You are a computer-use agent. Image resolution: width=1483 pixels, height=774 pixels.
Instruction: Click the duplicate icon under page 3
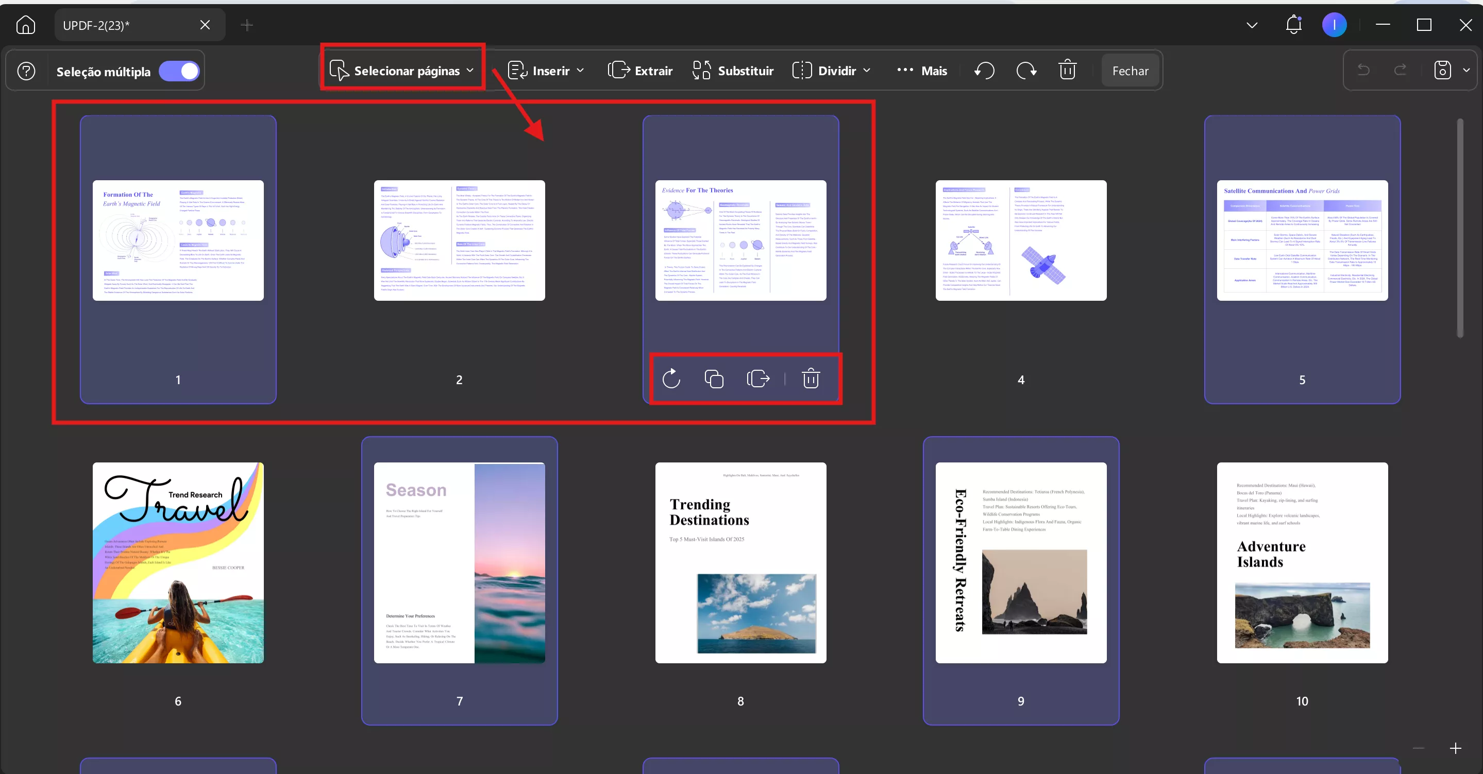tap(714, 379)
